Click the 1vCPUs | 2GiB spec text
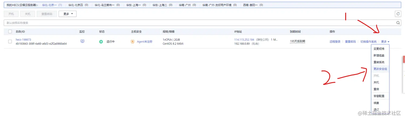405x120 pixels. 171,40
